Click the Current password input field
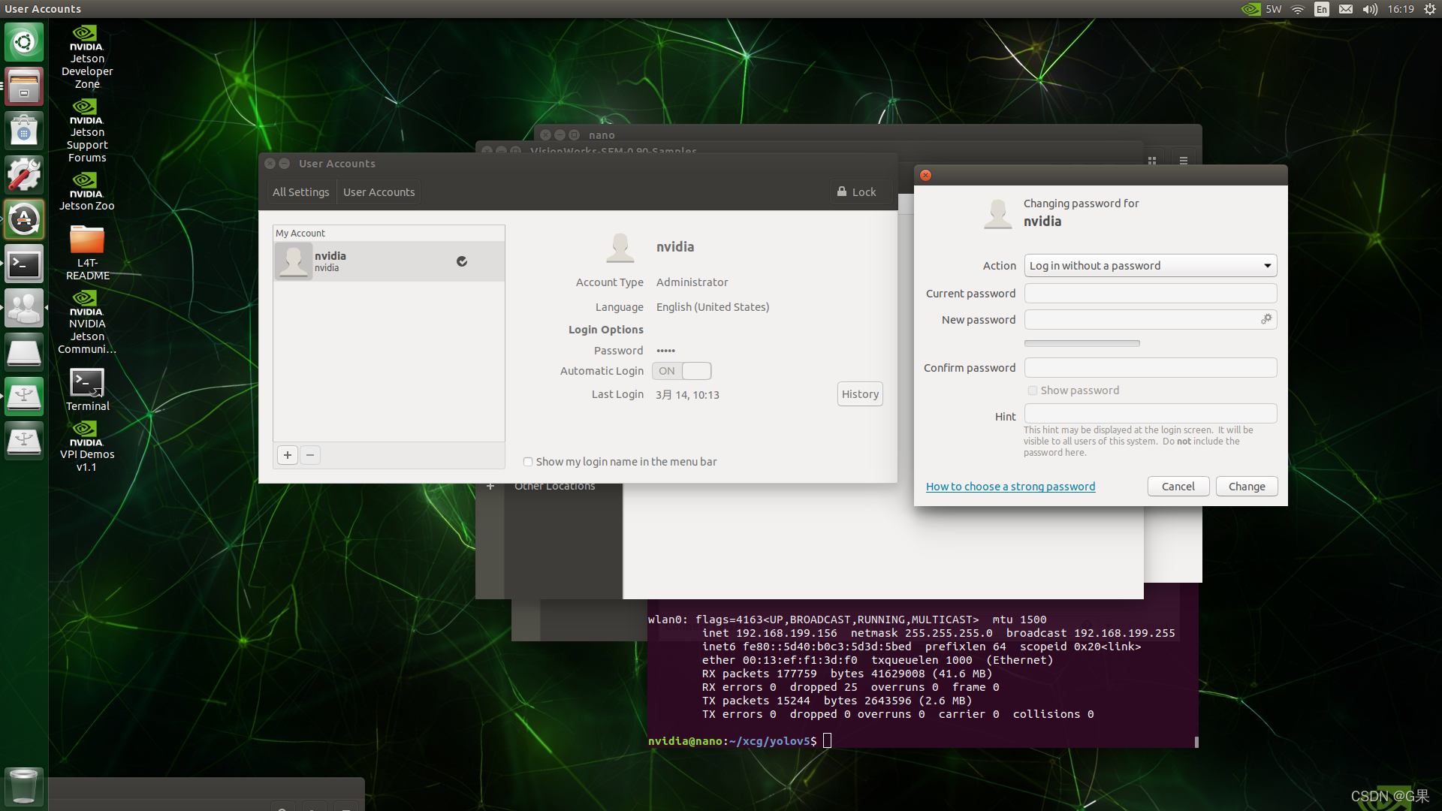This screenshot has height=811, width=1442. [x=1151, y=294]
